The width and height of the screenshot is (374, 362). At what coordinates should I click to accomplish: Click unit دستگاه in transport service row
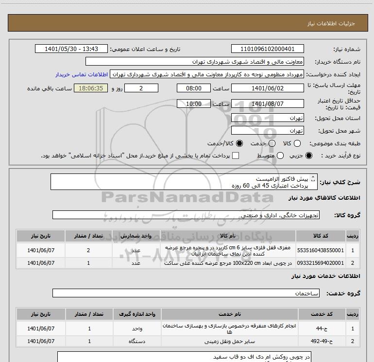pyautogui.click(x=137, y=341)
